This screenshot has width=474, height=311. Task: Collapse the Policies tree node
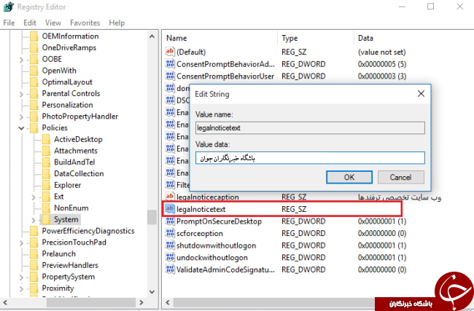21,128
